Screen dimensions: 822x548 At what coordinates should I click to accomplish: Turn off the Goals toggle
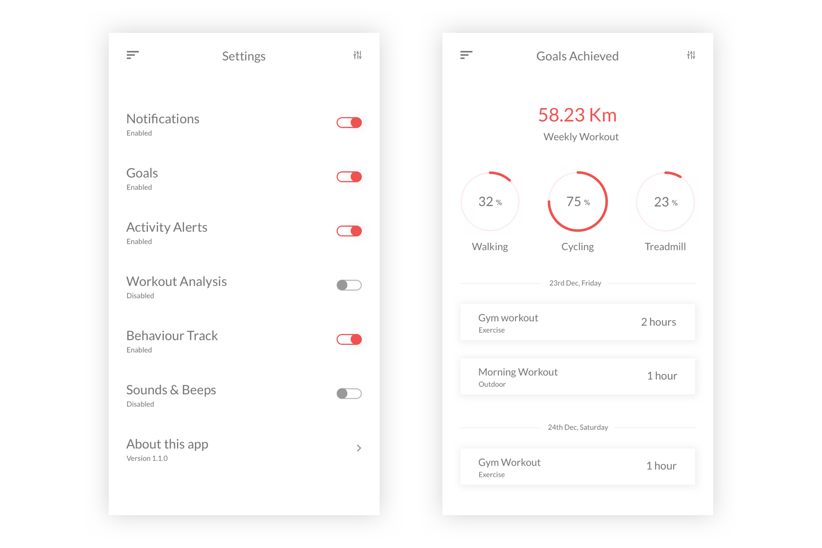(x=349, y=177)
